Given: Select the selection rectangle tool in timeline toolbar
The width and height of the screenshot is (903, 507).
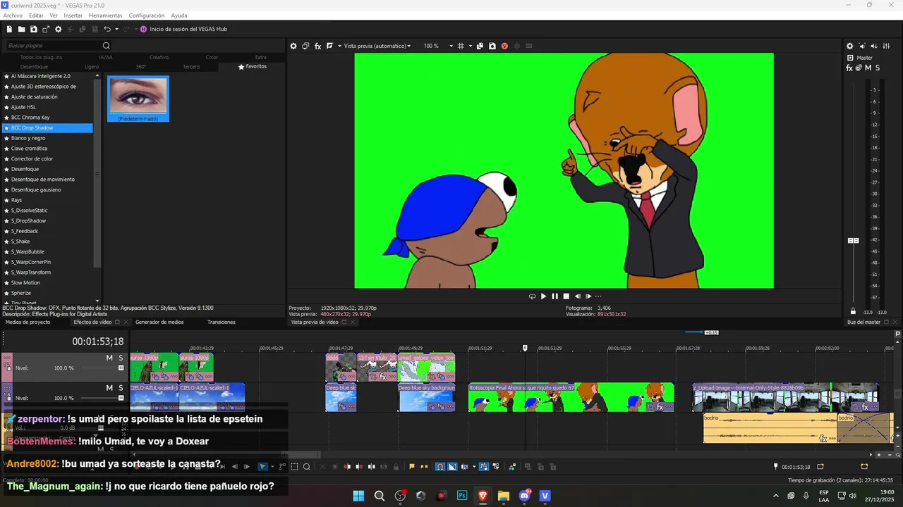Looking at the screenshot, I should (295, 466).
